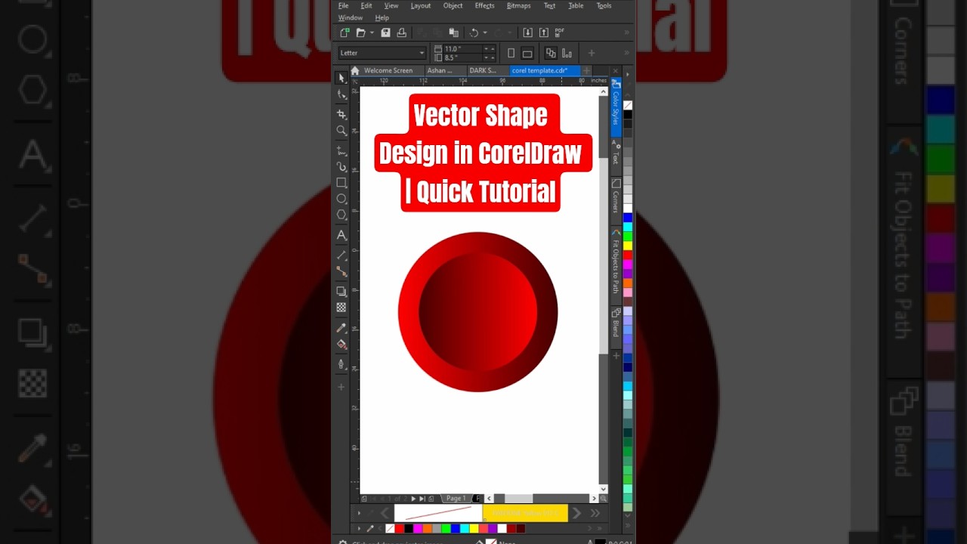The width and height of the screenshot is (967, 544).
Task: Select the Crop tool
Action: pos(341,114)
